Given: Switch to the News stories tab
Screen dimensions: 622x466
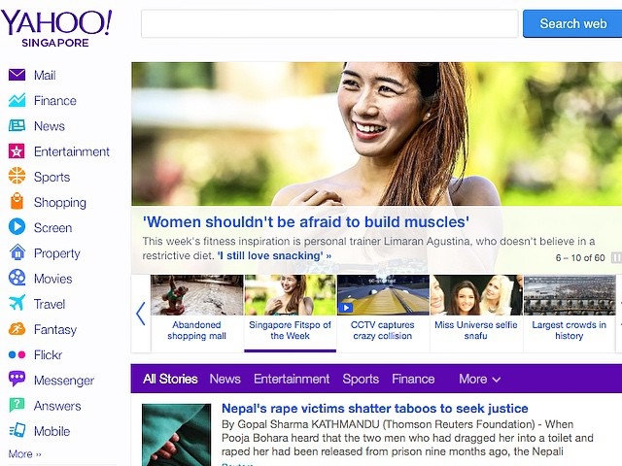Looking at the screenshot, I should pos(225,379).
